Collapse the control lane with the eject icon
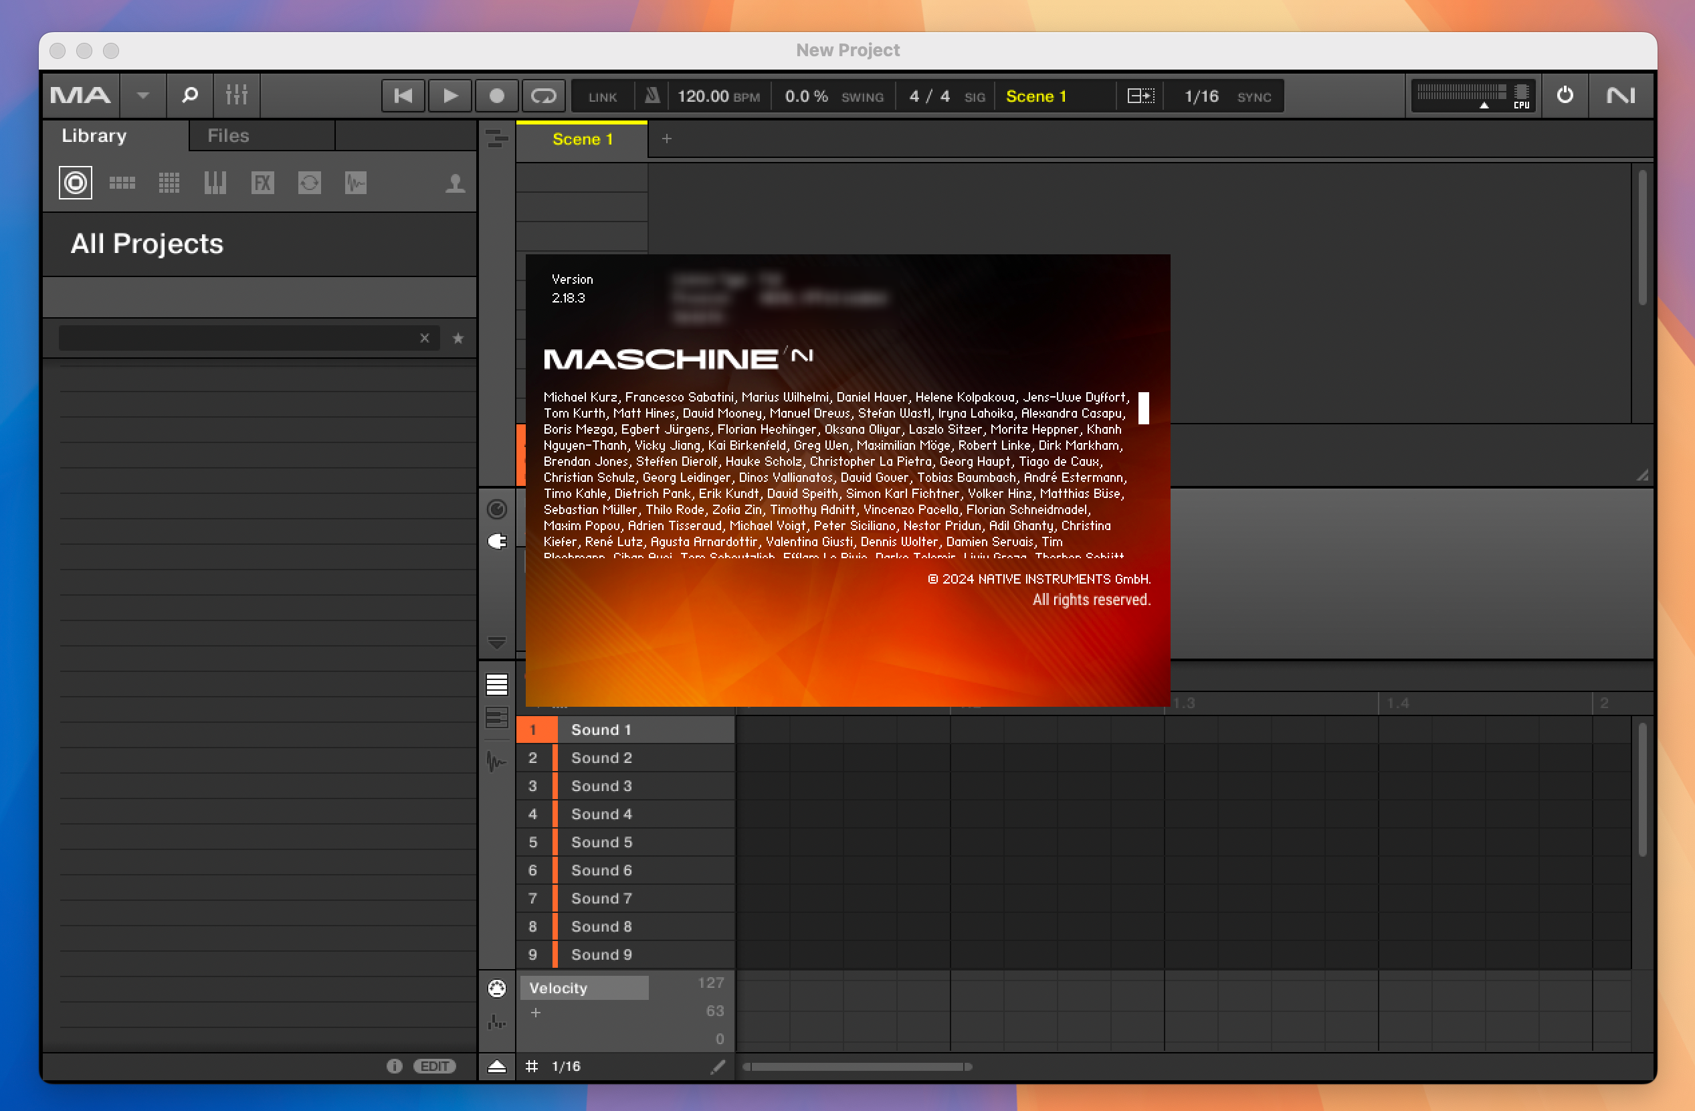This screenshot has height=1111, width=1695. pyautogui.click(x=496, y=1066)
